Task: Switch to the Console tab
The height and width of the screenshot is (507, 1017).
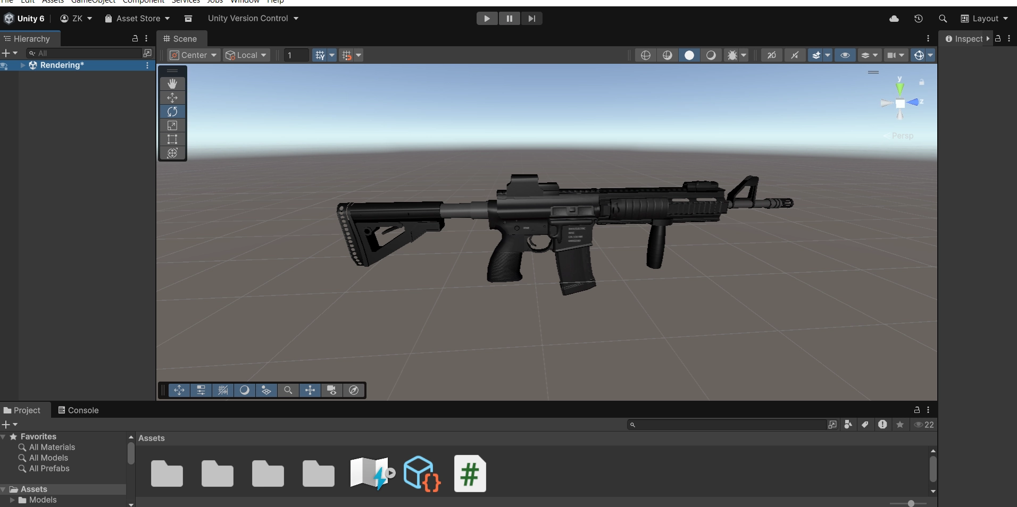Action: (x=78, y=410)
